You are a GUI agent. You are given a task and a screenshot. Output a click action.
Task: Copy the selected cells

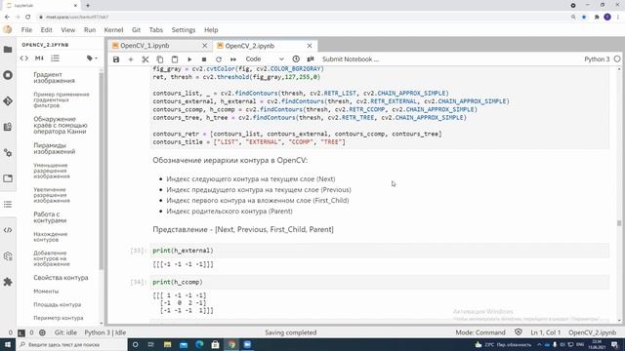[160, 59]
